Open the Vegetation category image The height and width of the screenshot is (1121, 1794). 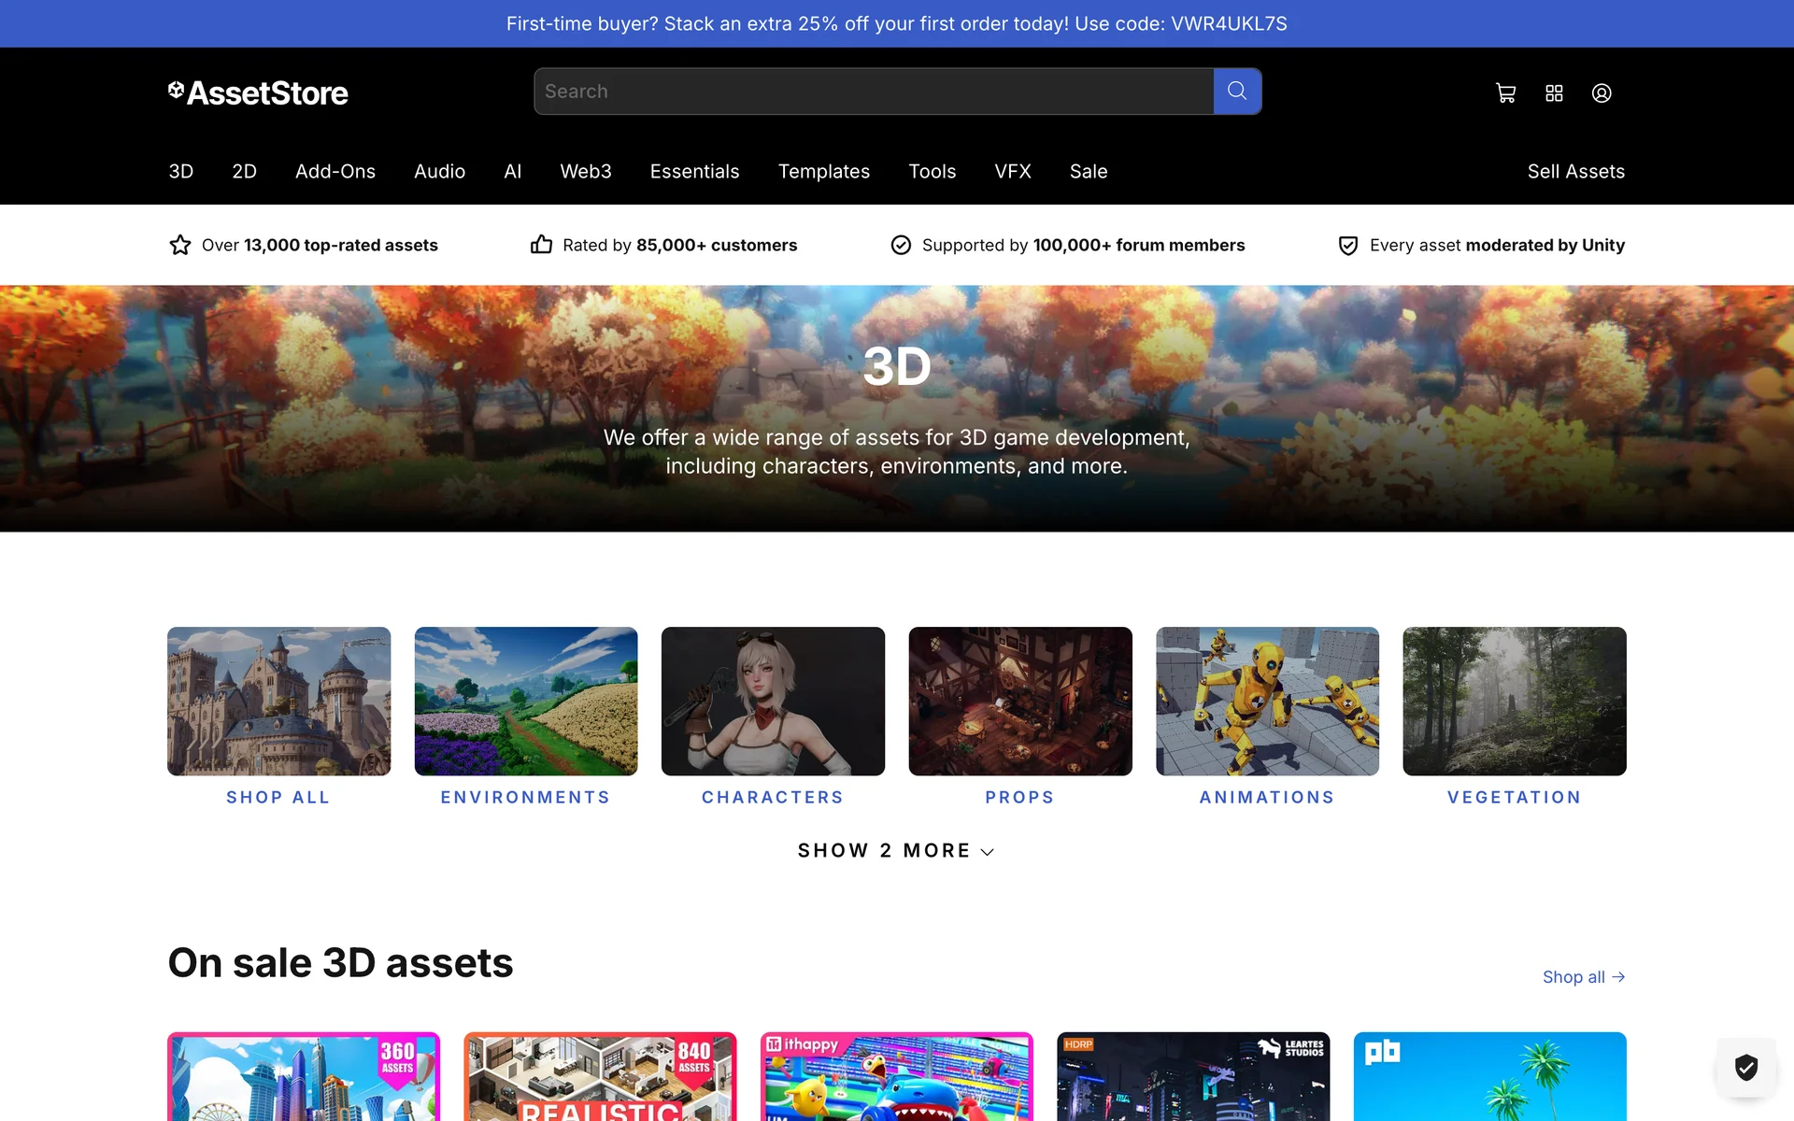[x=1514, y=701]
